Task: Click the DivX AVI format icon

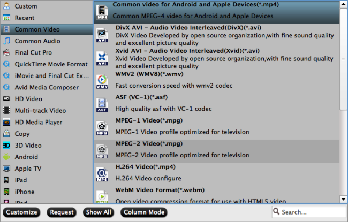Action: point(102,35)
